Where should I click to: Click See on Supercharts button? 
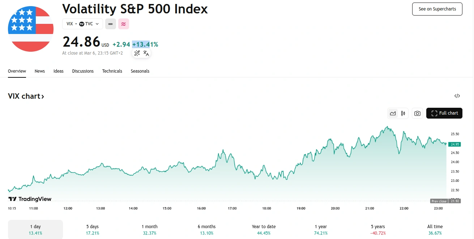coord(437,9)
